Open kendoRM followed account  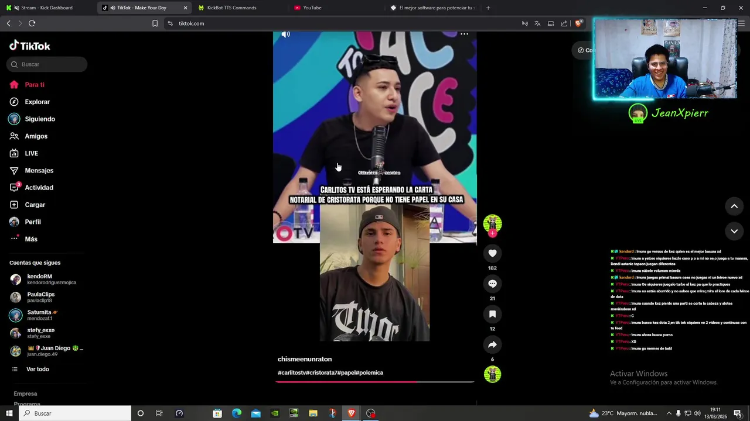pyautogui.click(x=43, y=279)
